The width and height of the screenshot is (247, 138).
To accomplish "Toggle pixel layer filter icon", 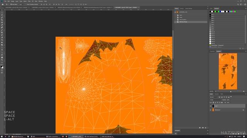I will [x=220, y=97].
